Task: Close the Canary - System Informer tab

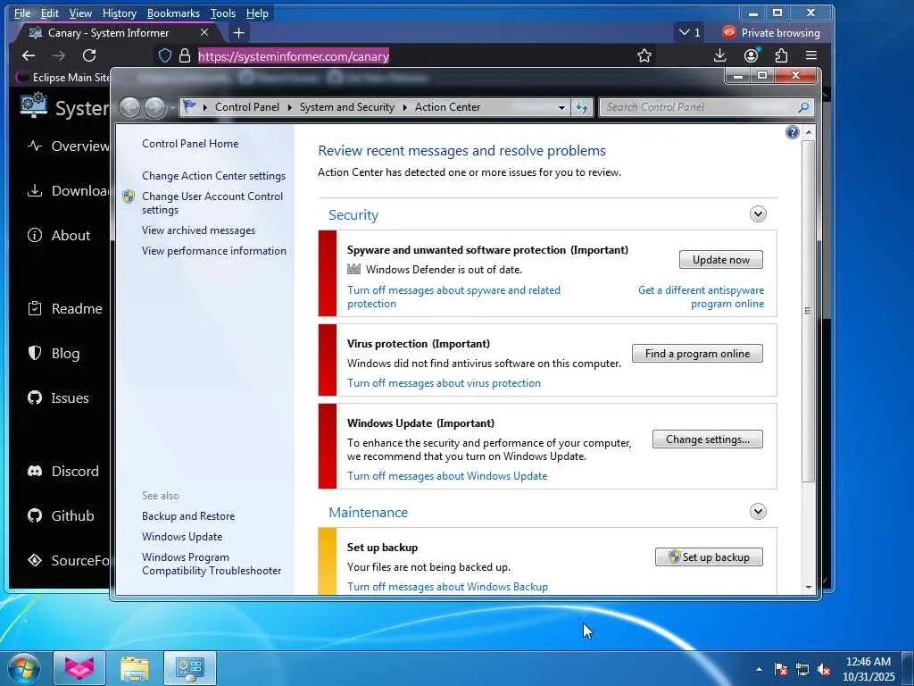Action: pyautogui.click(x=204, y=33)
